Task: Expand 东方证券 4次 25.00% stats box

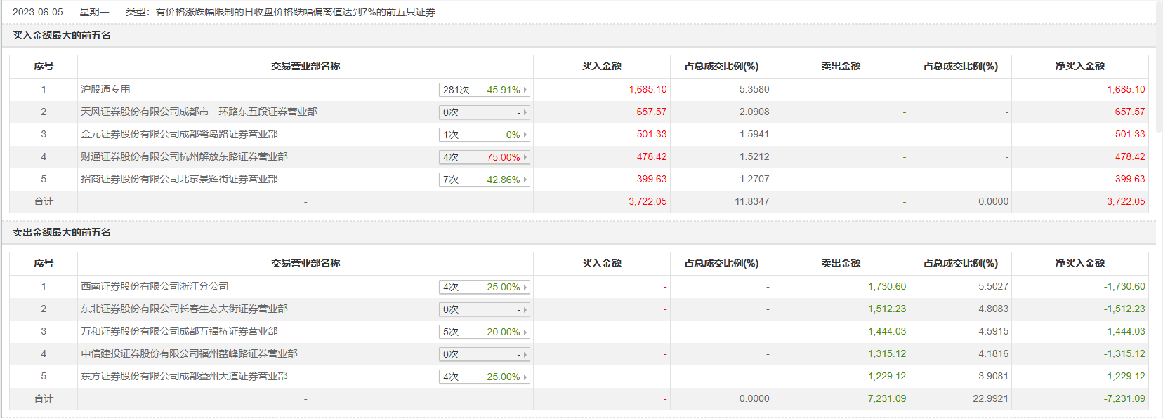Action: pyautogui.click(x=484, y=377)
